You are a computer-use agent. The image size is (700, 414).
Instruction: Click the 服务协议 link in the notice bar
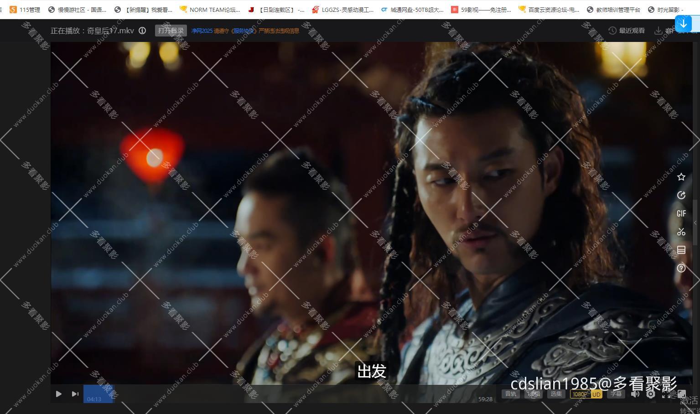click(243, 31)
